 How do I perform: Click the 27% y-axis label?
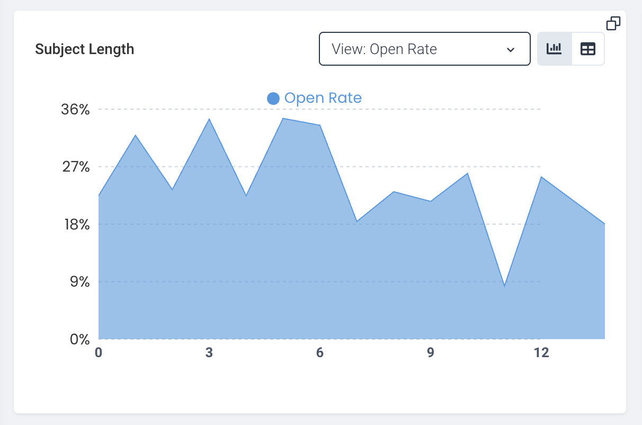(76, 167)
